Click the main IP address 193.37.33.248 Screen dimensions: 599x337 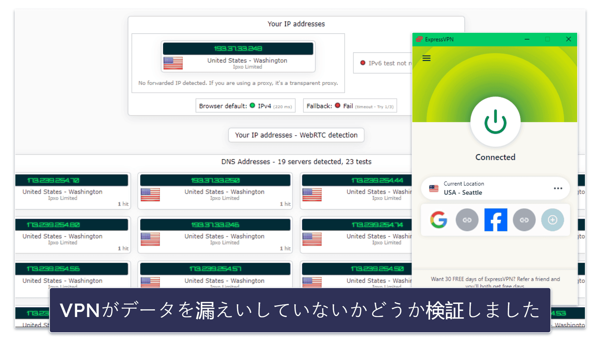(x=238, y=48)
